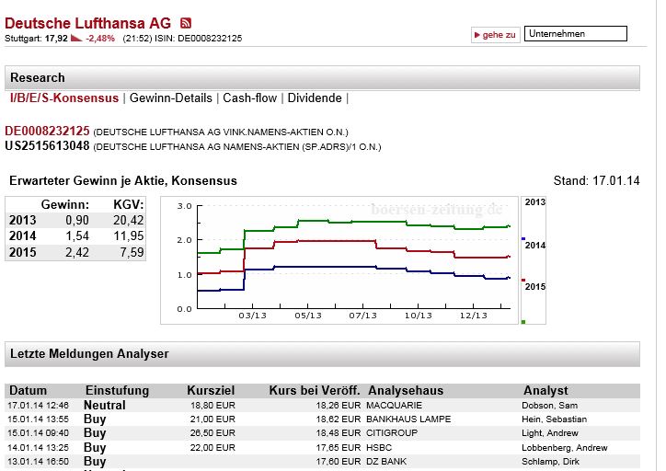Click the blue legend marker for 2013
The width and height of the screenshot is (666, 471).
click(523, 238)
